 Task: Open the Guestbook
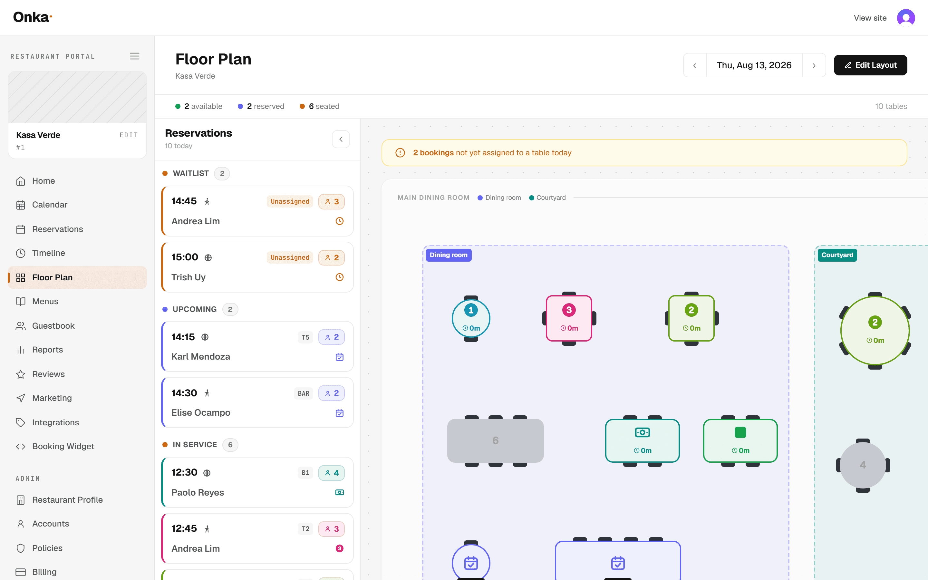[x=77, y=326]
